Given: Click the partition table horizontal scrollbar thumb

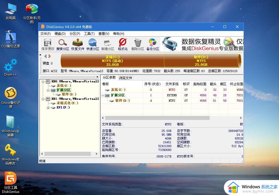Looking at the screenshot, I should (157, 118).
